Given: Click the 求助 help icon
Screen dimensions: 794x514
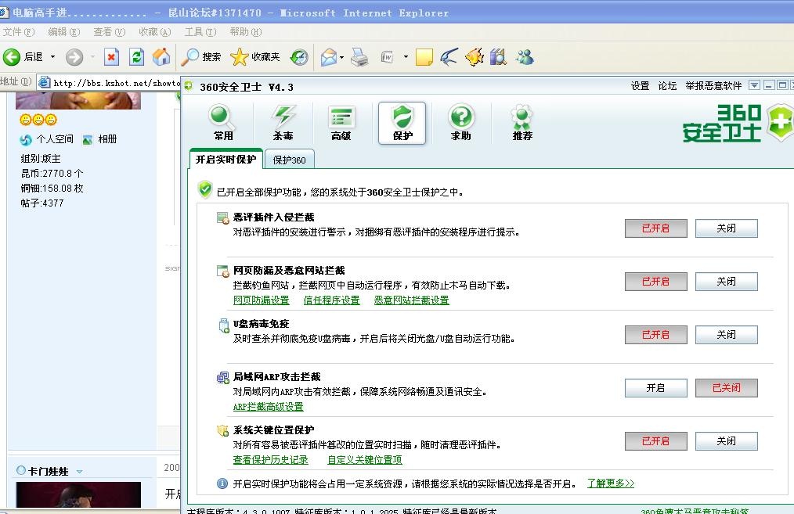Looking at the screenshot, I should [x=461, y=123].
